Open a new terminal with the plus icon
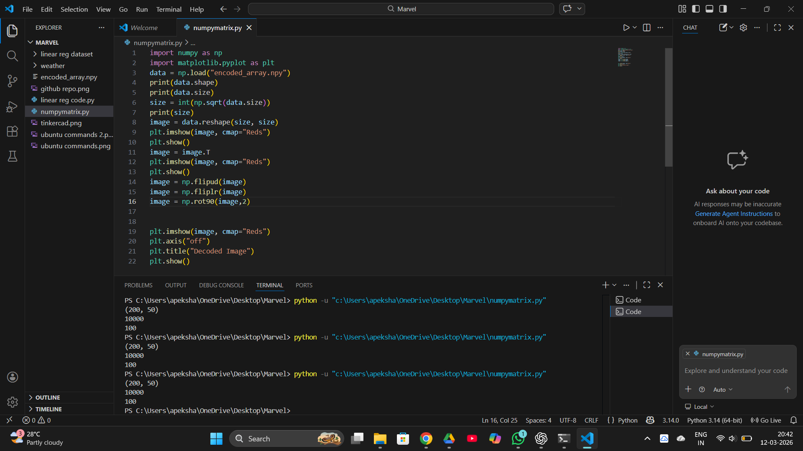 pyautogui.click(x=606, y=285)
